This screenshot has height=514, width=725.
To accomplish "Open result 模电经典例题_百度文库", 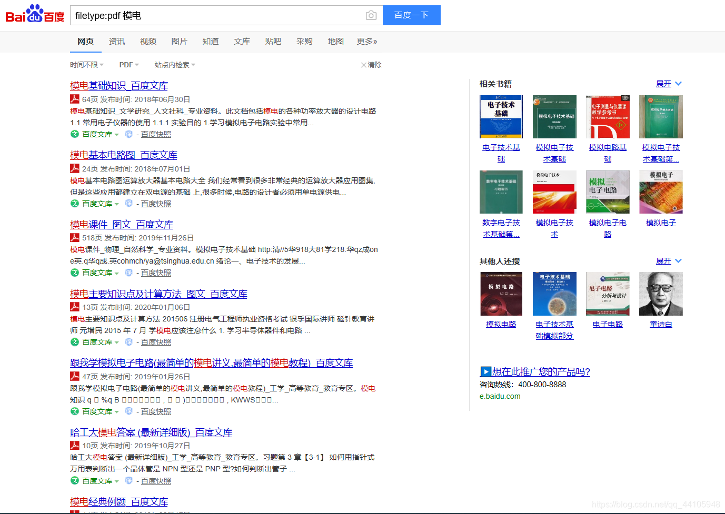I will coord(119,502).
